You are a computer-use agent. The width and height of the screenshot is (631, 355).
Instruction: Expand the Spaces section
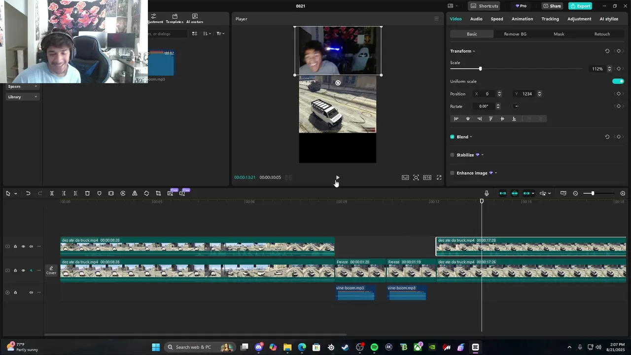point(22,86)
